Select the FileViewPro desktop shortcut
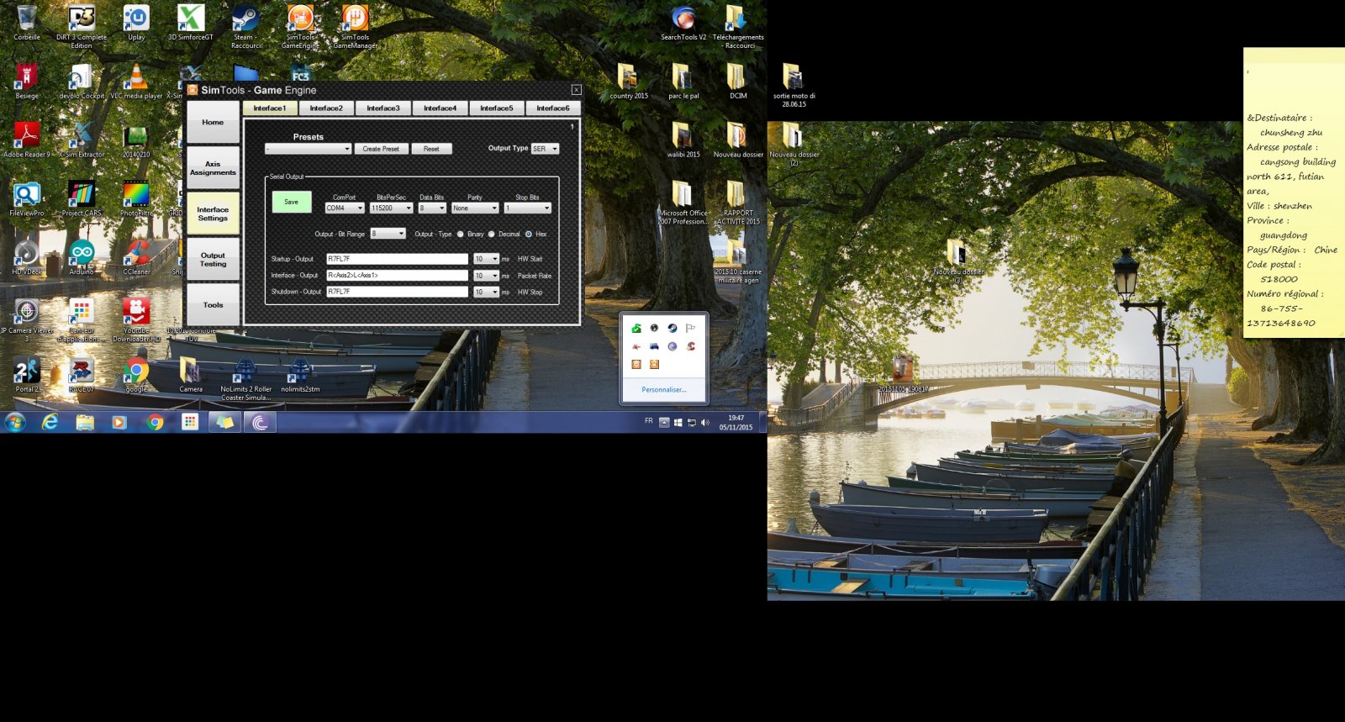This screenshot has width=1345, height=722. (x=27, y=199)
